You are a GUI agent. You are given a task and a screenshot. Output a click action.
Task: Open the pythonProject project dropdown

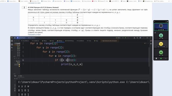pos(22,38)
